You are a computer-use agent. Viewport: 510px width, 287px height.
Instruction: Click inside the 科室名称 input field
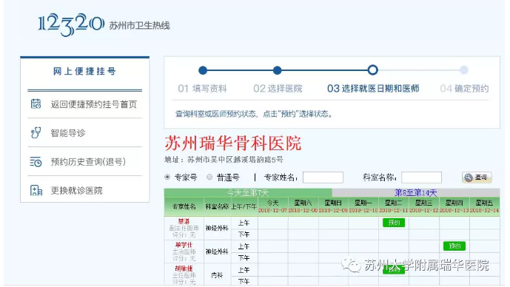pos(421,178)
